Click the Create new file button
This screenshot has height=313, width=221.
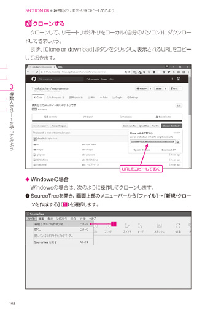[129, 126]
